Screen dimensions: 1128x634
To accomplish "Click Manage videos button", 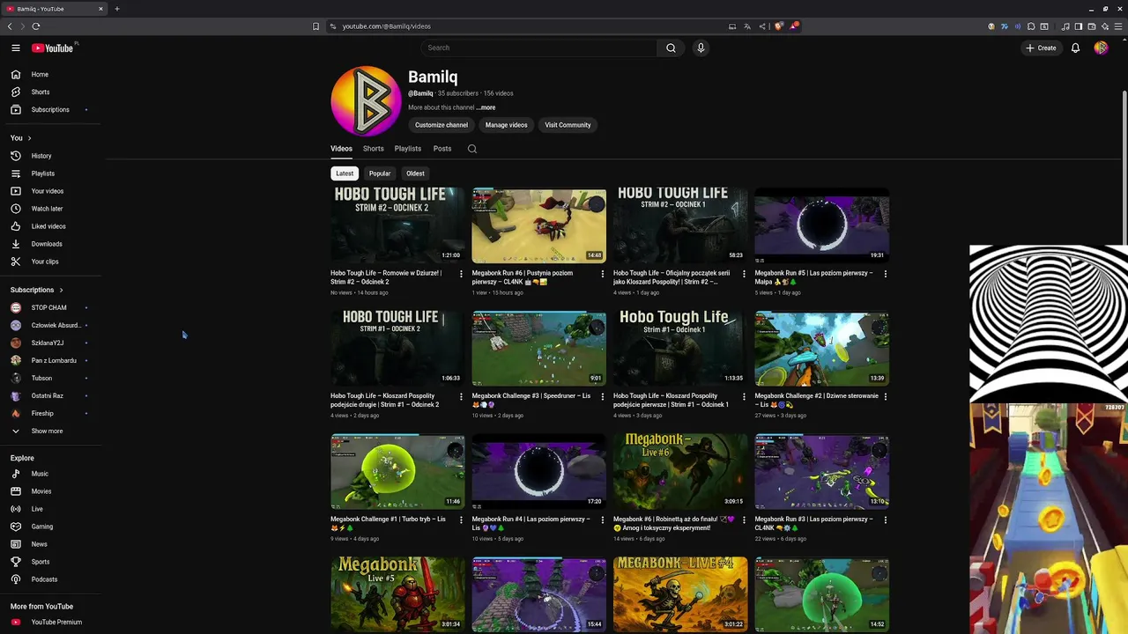I will coord(507,125).
